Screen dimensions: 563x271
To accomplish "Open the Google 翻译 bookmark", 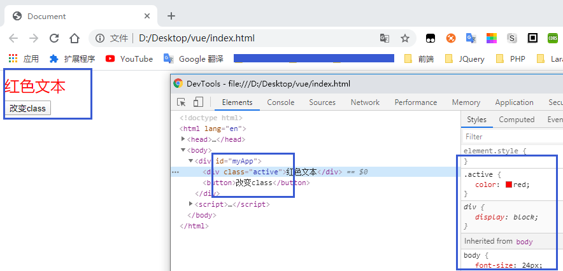I will 194,59.
